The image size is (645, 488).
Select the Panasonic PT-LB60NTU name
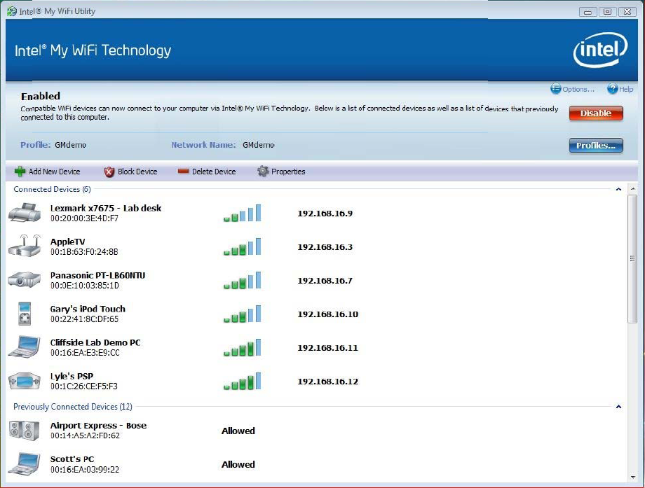coord(97,275)
